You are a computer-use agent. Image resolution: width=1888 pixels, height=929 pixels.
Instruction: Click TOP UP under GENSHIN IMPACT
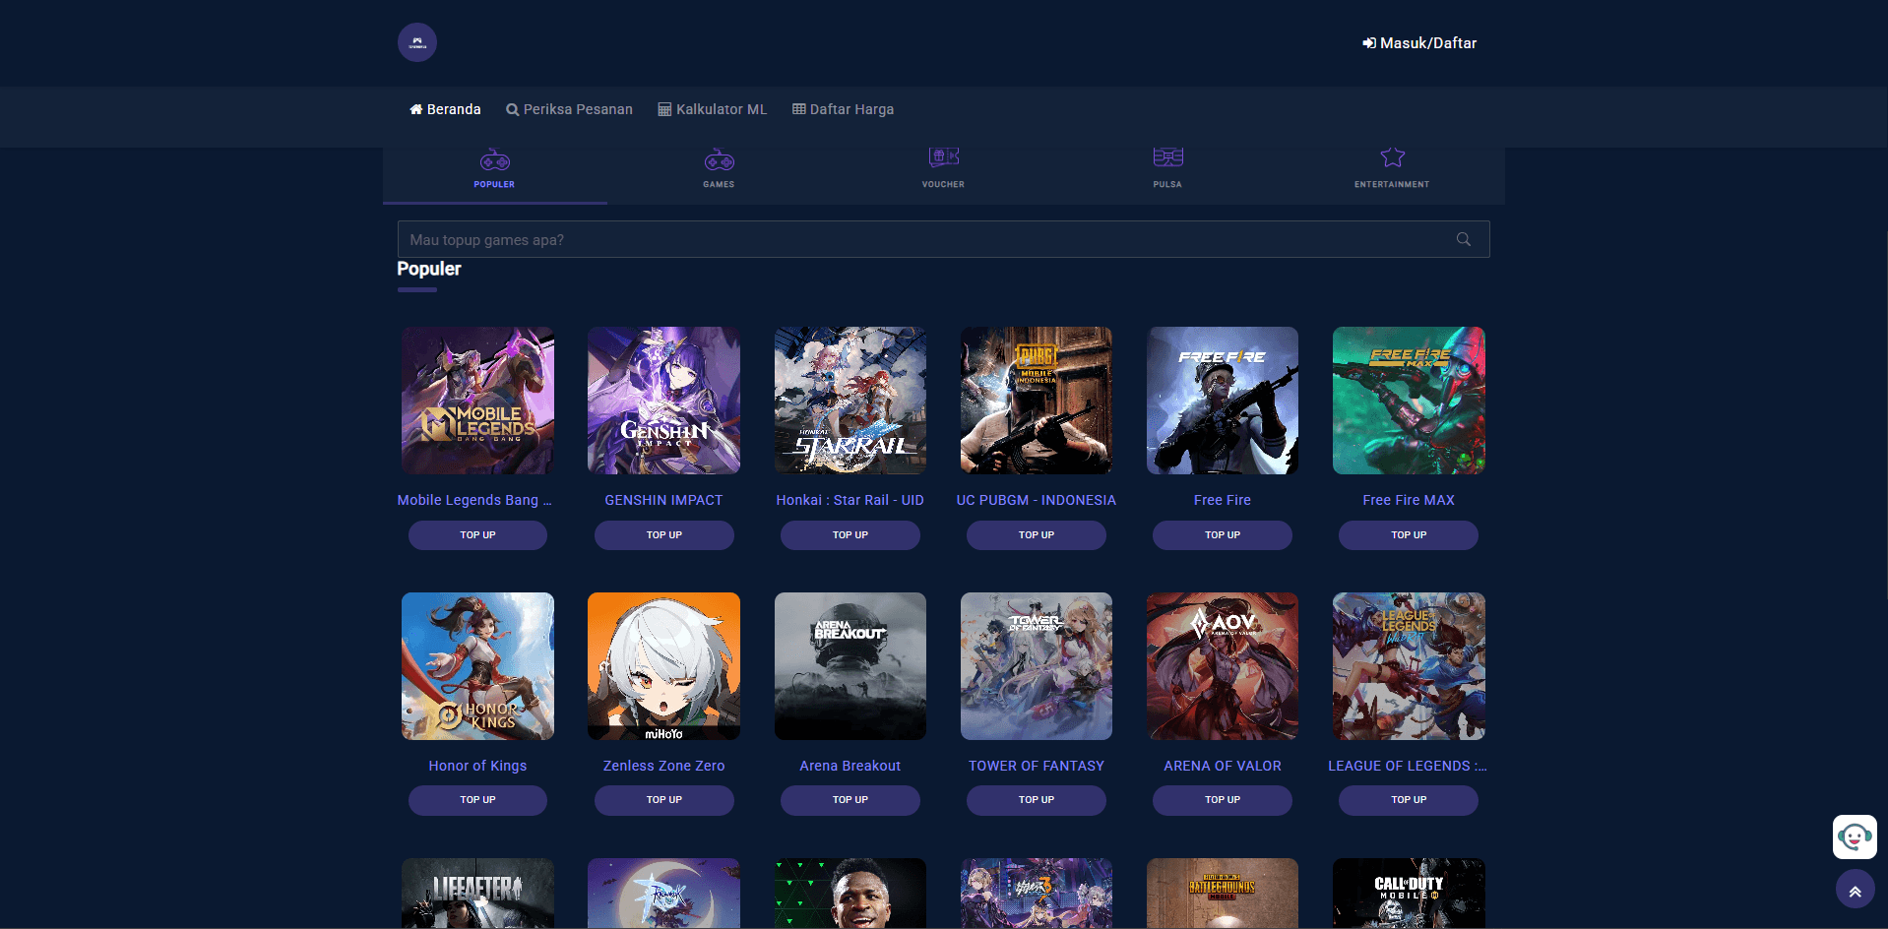point(663,535)
